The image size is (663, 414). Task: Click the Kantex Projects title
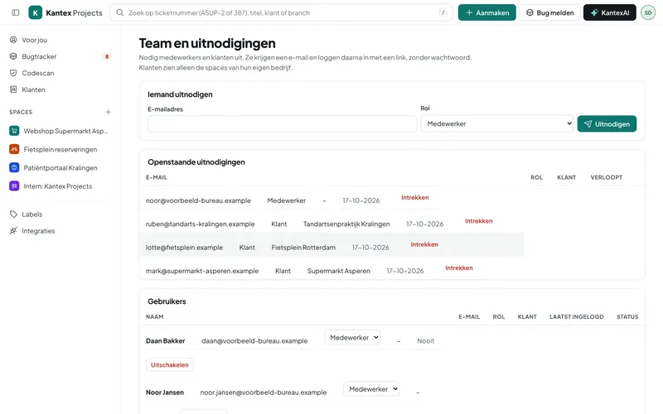coord(74,12)
